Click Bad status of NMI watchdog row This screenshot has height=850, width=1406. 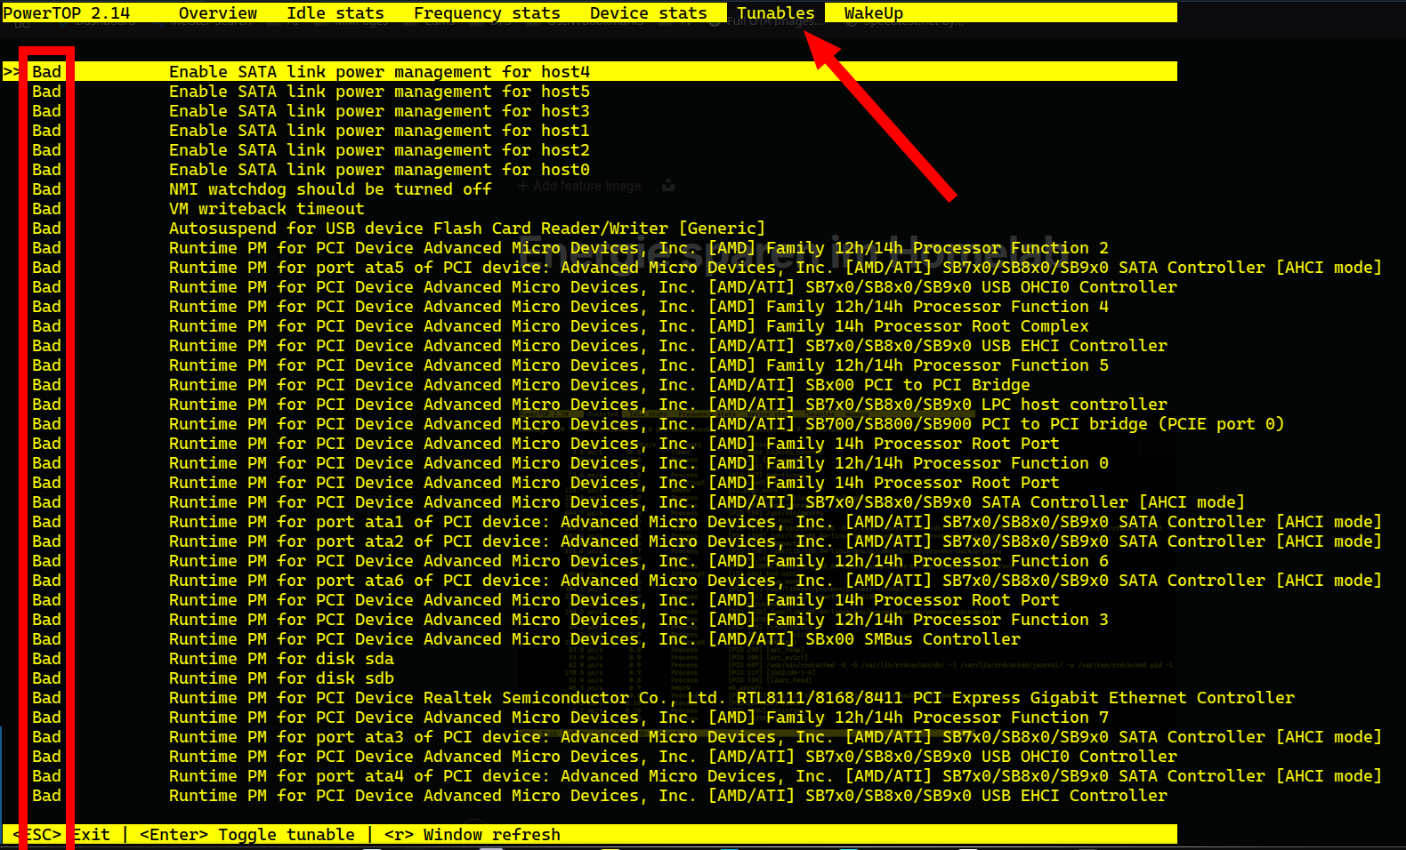coord(46,189)
